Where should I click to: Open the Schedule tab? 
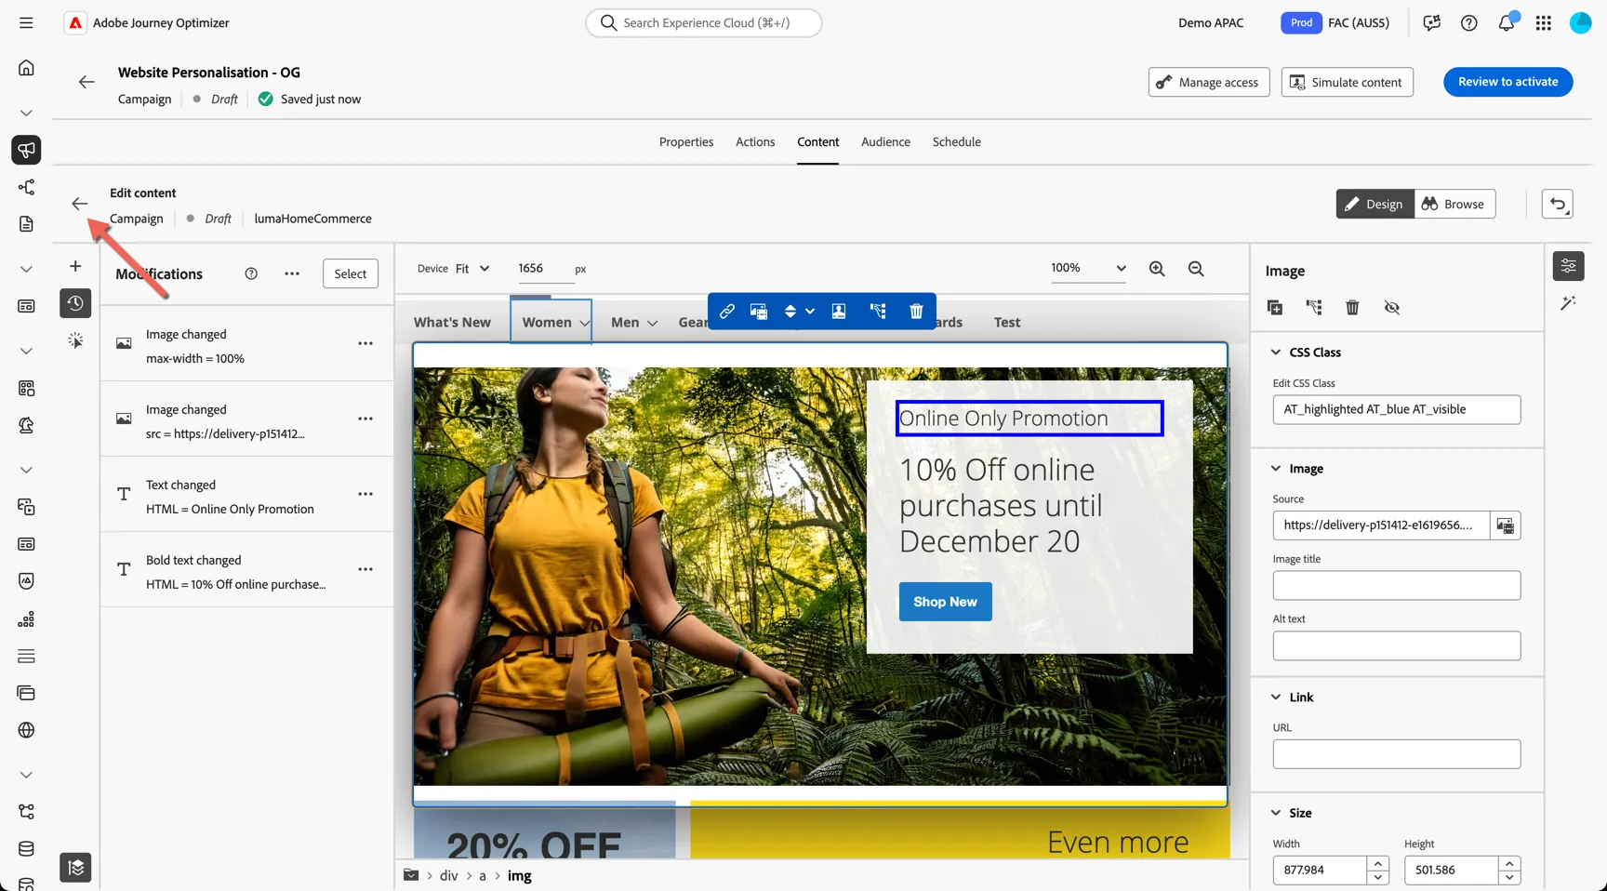click(x=957, y=142)
